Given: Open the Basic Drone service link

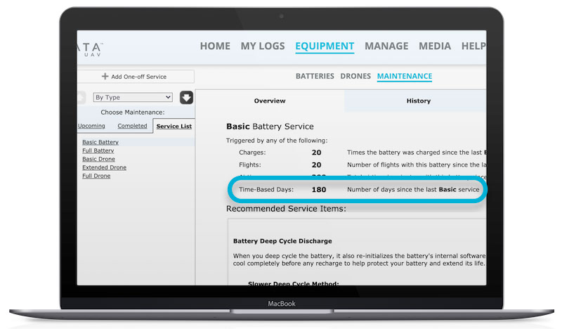Looking at the screenshot, I should pos(98,159).
